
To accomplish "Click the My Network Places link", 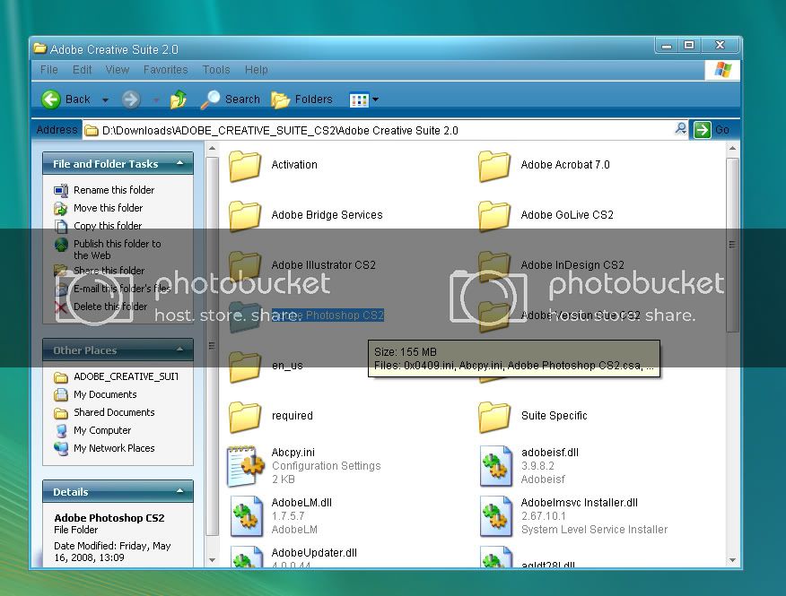I will (114, 448).
